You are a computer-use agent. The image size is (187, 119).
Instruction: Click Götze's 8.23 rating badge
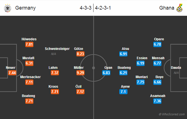(x=80, y=54)
